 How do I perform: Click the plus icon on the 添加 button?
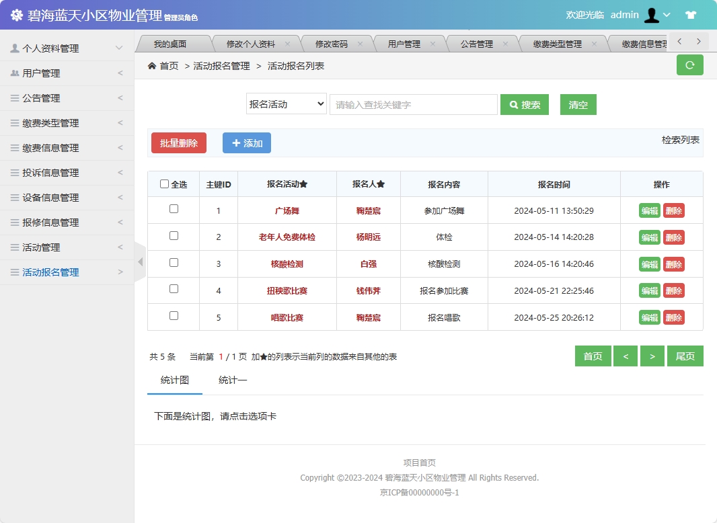[235, 143]
